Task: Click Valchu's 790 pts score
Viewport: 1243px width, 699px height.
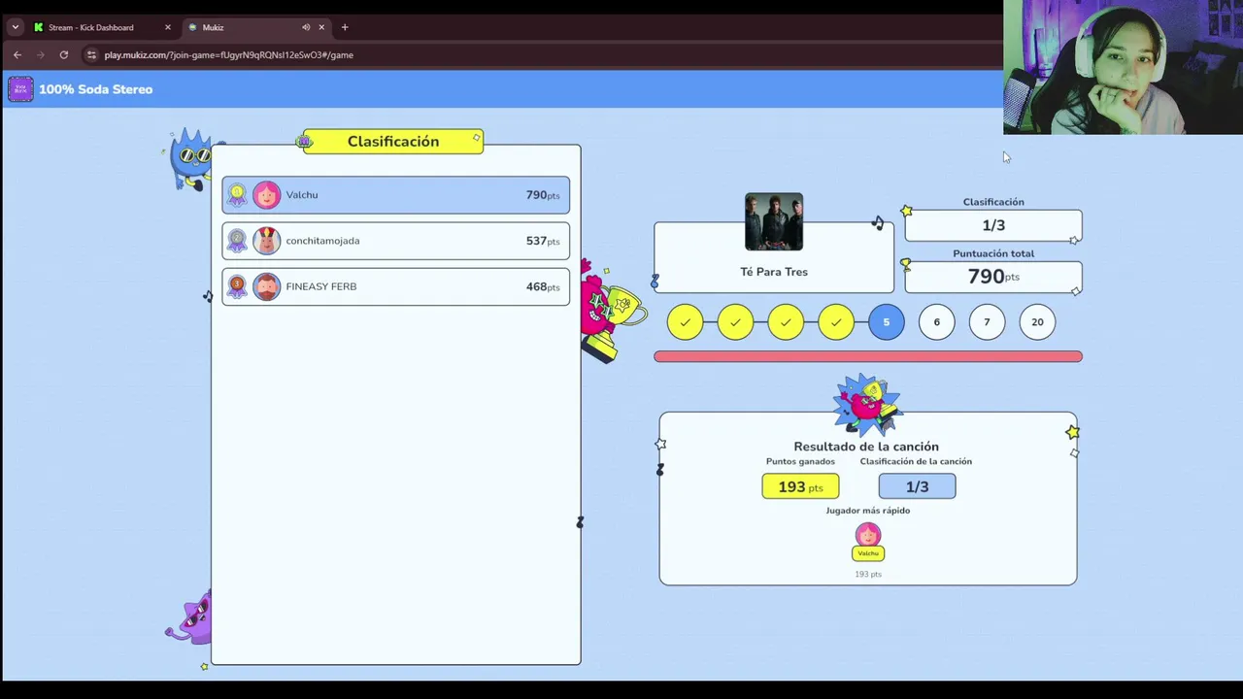Action: pos(543,195)
